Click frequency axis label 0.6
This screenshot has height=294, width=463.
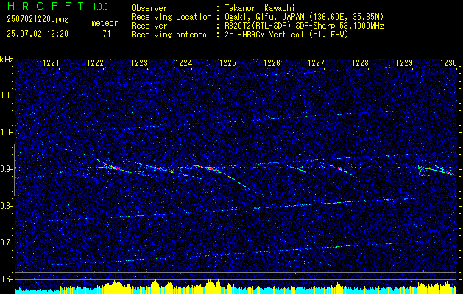[7, 279]
